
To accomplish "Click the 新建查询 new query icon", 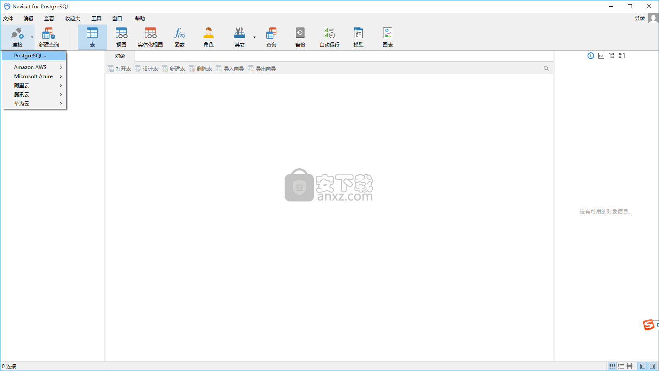I will tap(49, 33).
